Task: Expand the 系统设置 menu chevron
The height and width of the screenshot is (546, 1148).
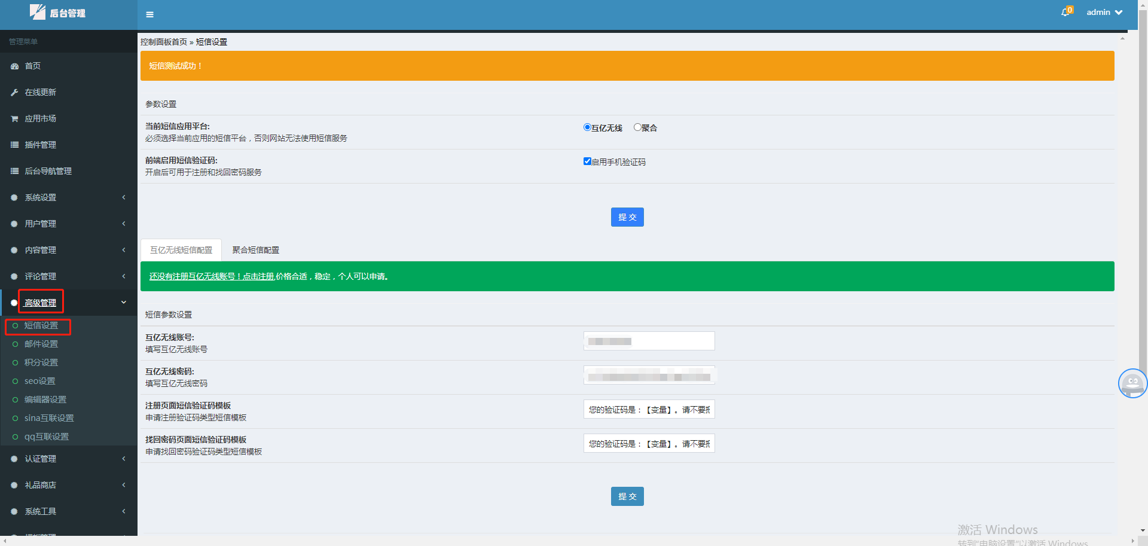Action: [x=124, y=197]
